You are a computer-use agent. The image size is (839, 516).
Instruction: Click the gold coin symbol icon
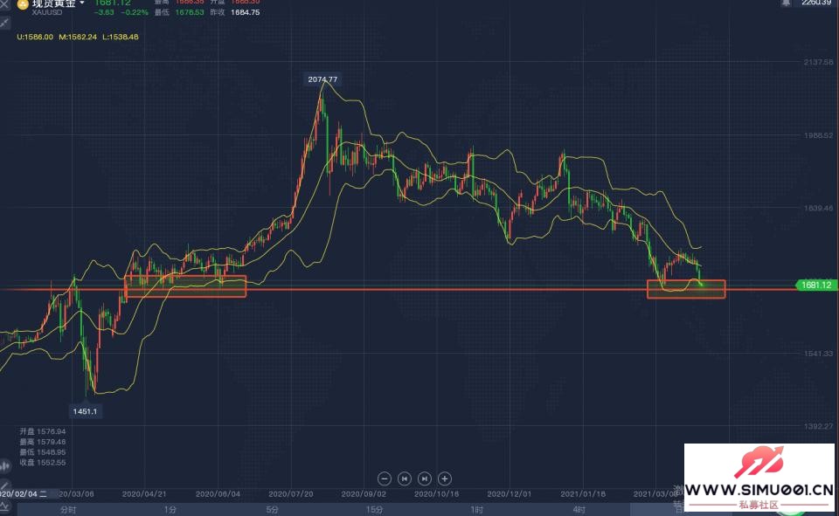(22, 3)
